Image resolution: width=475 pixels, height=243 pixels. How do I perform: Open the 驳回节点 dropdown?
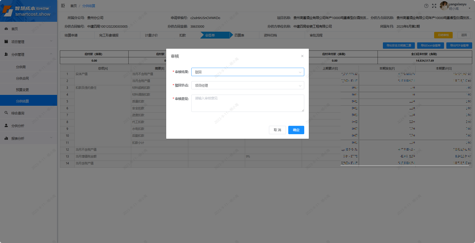[x=247, y=85]
